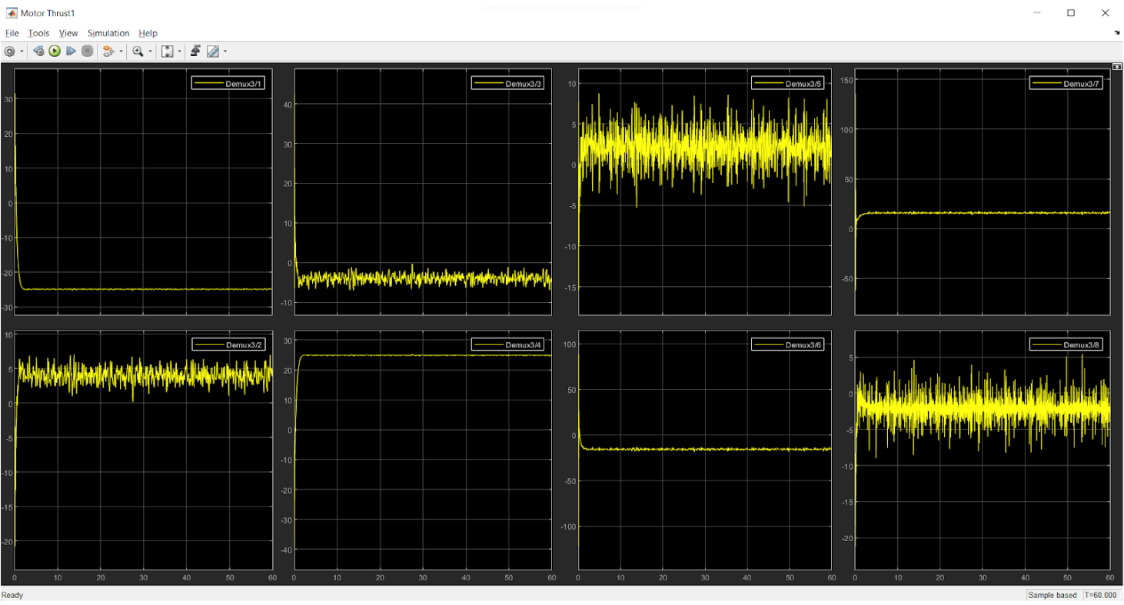Screen dimensions: 1124x605
Task: Toggle the Demux3/6 legend entry
Action: [x=789, y=344]
